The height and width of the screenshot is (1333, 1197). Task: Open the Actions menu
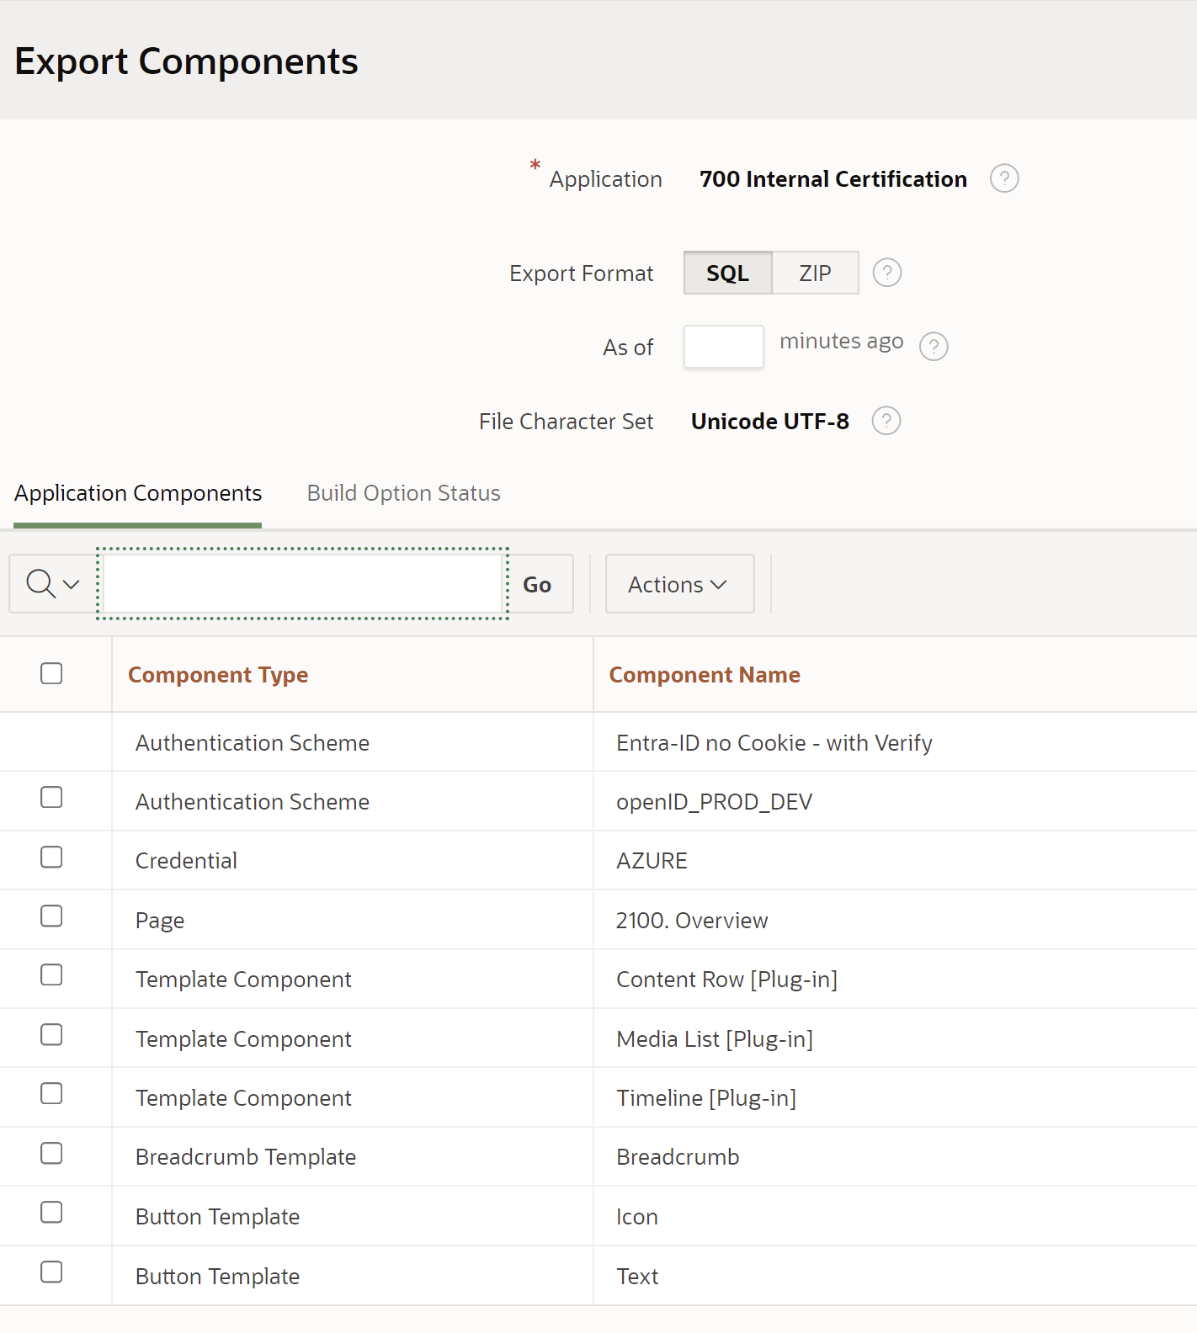click(x=679, y=583)
